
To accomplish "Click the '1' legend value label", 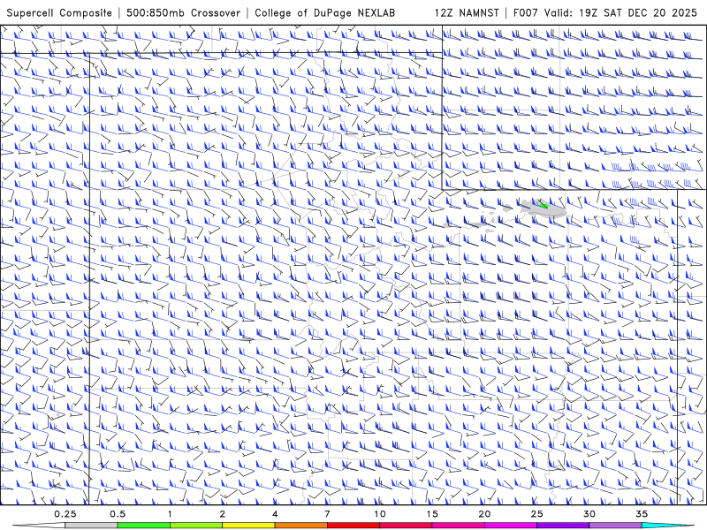I will click(x=170, y=514).
